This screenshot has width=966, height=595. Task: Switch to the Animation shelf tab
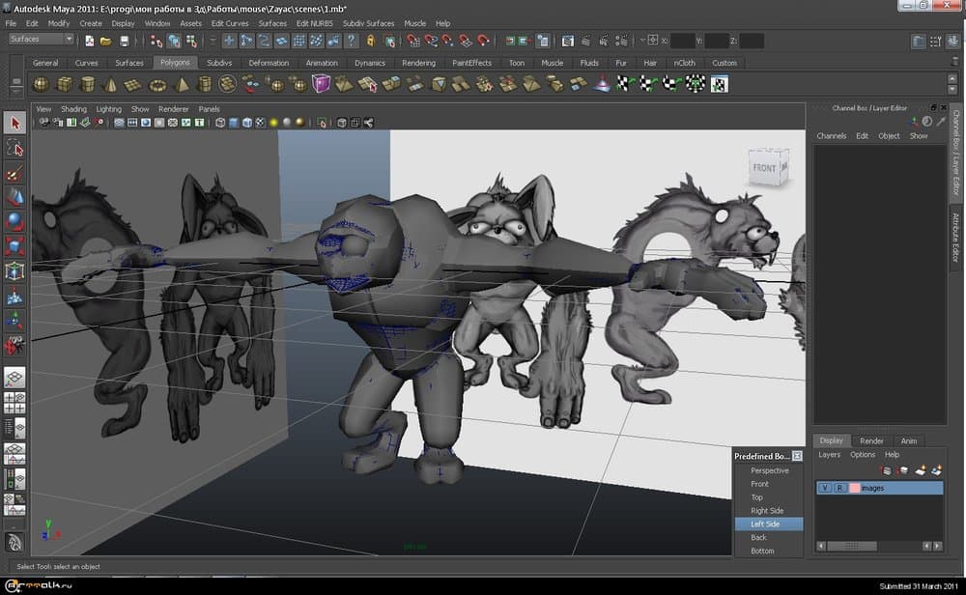point(322,63)
